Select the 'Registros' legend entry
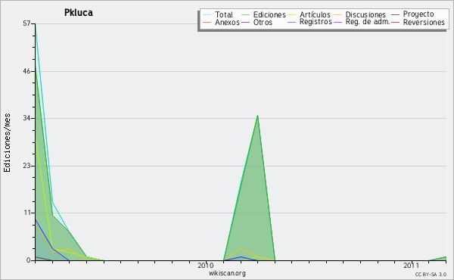454x280 pixels. point(316,22)
